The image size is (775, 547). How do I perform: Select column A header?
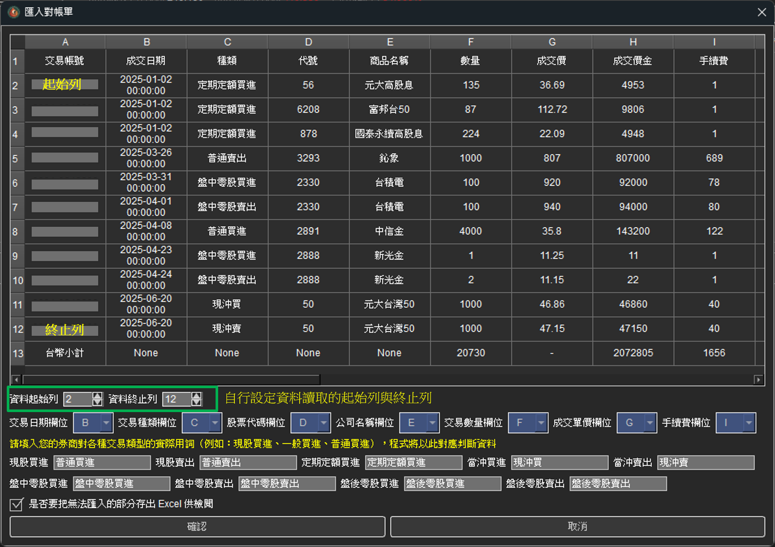(x=65, y=42)
